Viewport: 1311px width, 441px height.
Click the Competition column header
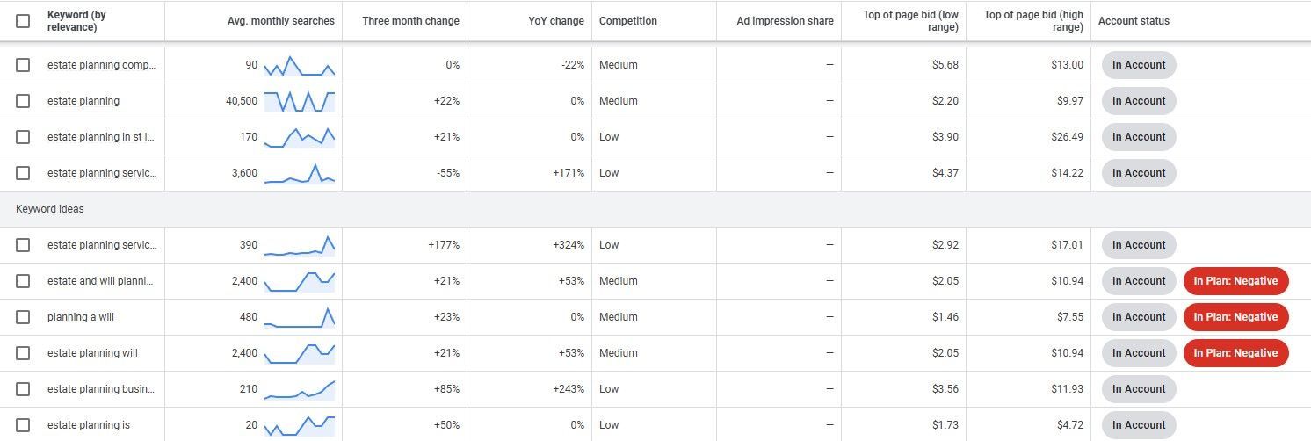[628, 21]
